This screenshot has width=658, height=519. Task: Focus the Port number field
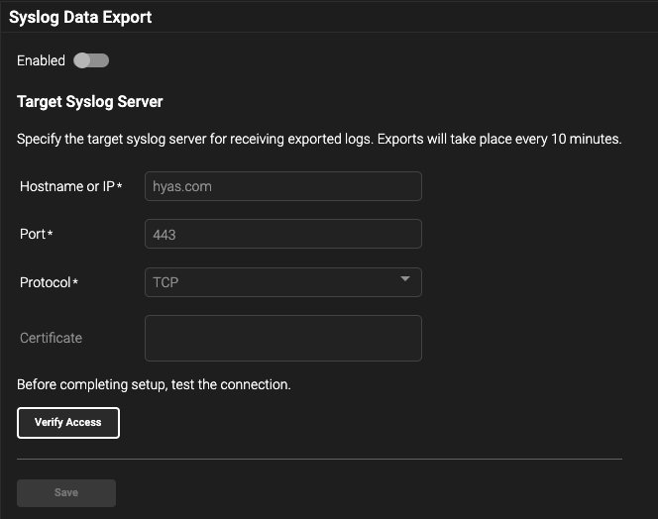282,234
